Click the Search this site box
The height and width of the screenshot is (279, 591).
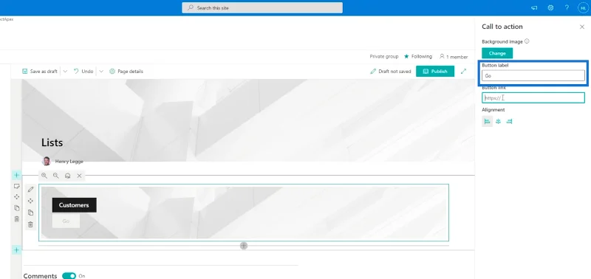(262, 8)
